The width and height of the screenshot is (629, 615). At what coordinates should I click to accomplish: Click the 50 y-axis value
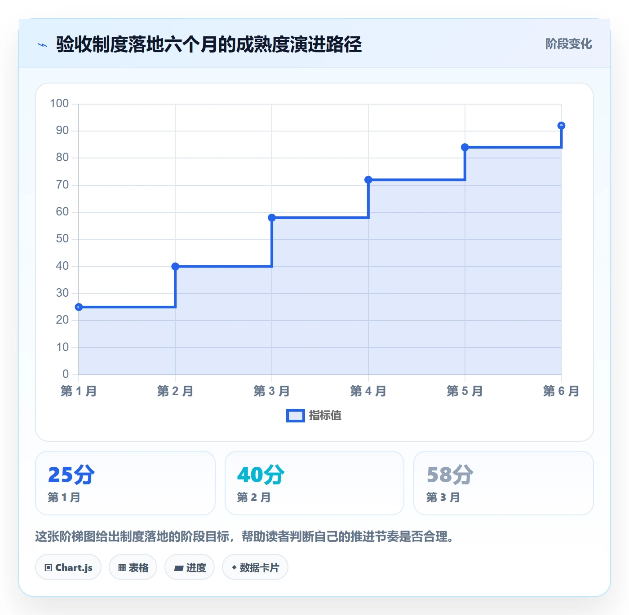[x=62, y=239]
